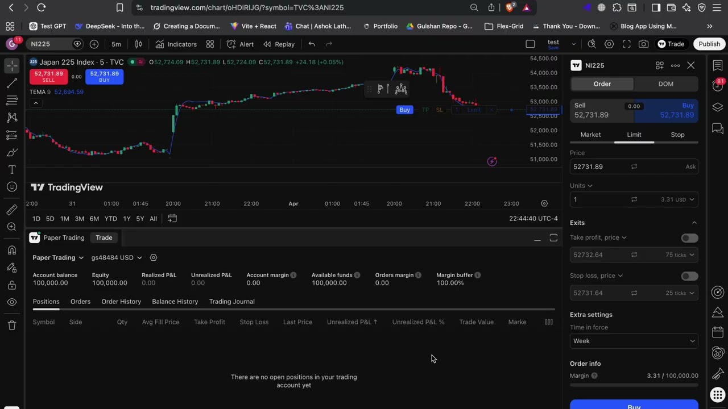The height and width of the screenshot is (409, 728).
Task: Activate the zoom in tool
Action: point(11,227)
